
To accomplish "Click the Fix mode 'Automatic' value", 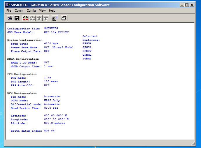I will pyautogui.click(x=52, y=96).
